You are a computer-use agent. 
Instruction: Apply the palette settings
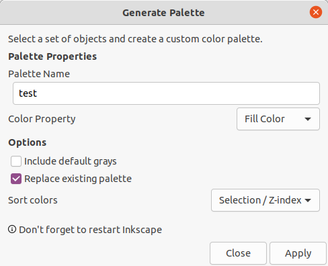(x=298, y=253)
